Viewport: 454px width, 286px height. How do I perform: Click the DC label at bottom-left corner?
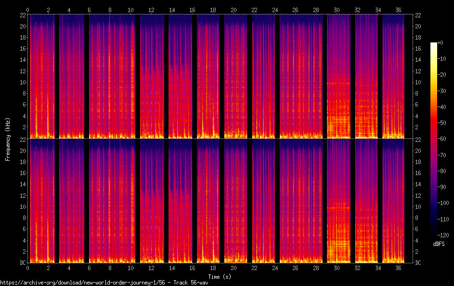22,263
